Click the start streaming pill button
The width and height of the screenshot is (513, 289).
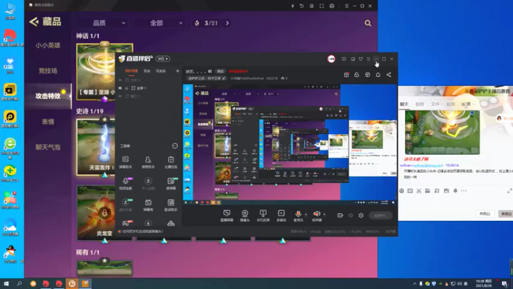380,215
